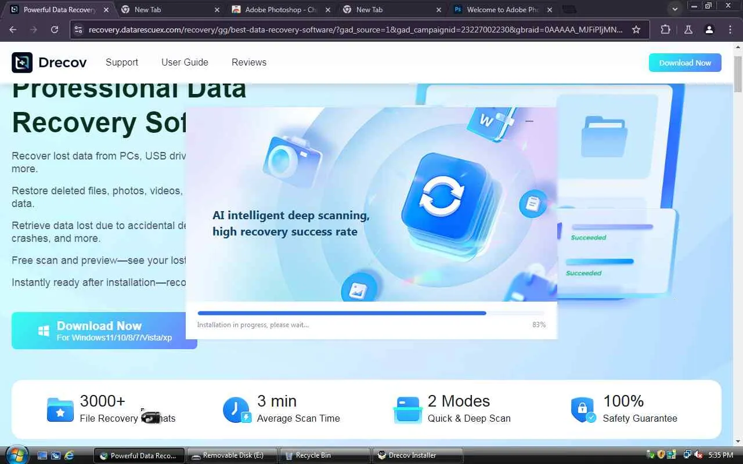Click the scan modes icon beside 2 Modes

(x=407, y=409)
